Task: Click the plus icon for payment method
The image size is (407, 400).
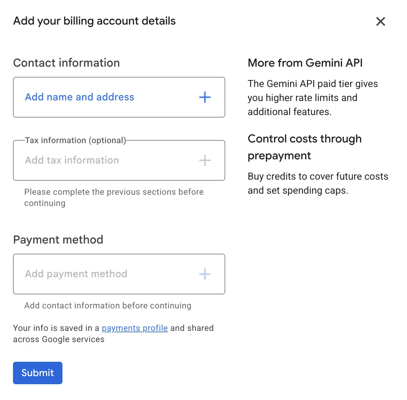Action: pos(205,274)
